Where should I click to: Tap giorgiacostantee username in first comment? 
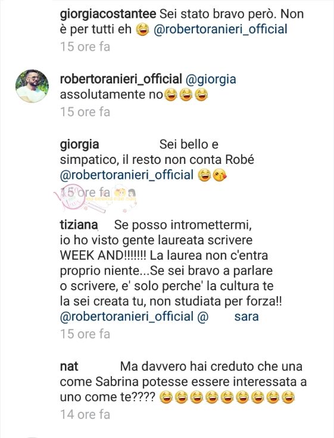pos(108,14)
